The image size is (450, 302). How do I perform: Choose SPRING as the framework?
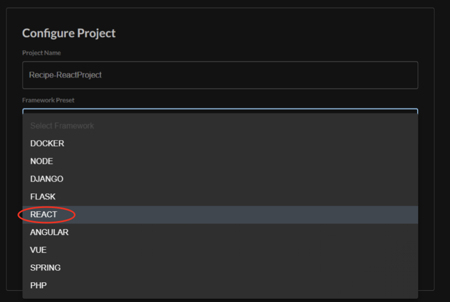(46, 268)
